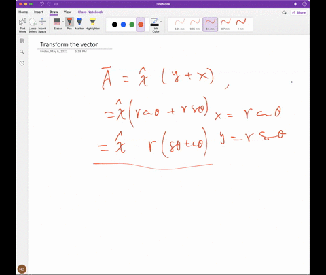Undo the last action
The height and width of the screenshot is (275, 326).
tap(42, 4)
